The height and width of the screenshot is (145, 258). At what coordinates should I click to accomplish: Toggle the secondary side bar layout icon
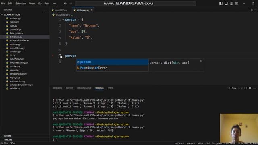tap(231, 4)
